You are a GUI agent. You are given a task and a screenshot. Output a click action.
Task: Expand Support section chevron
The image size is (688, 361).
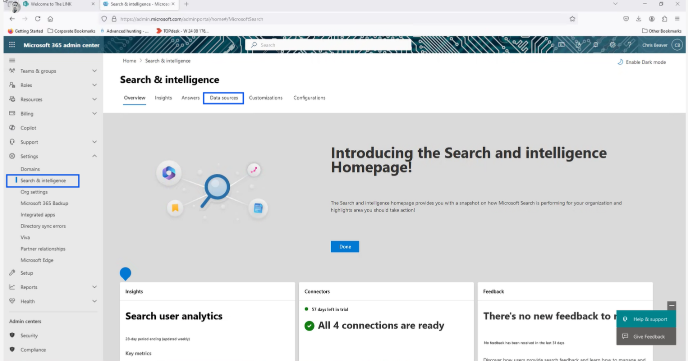pos(94,142)
